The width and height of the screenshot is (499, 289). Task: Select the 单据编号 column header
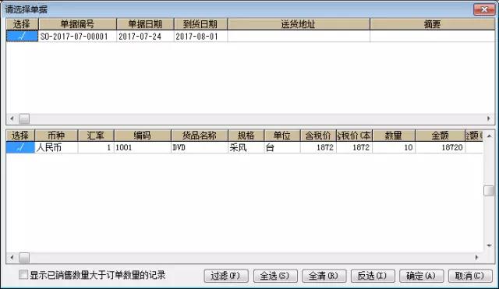coord(77,24)
